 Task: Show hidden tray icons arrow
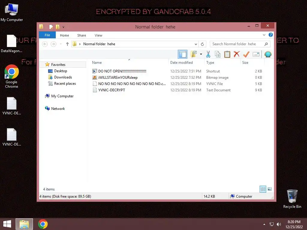pyautogui.click(x=264, y=224)
